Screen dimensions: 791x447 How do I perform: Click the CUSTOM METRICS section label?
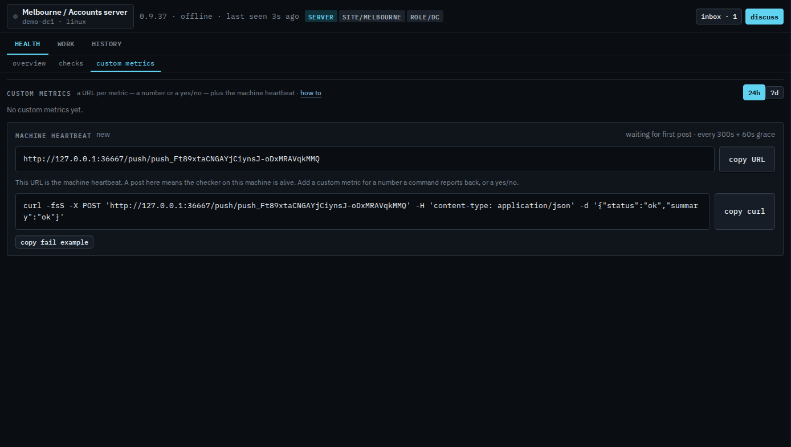coord(39,94)
